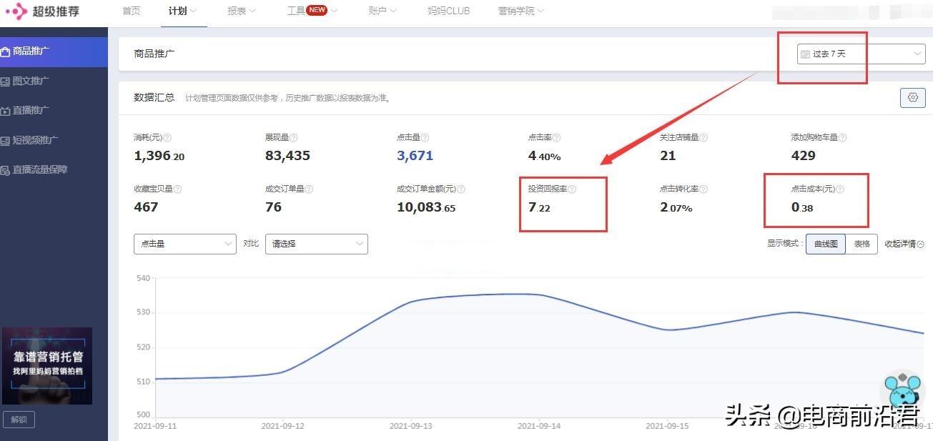Screen dimensions: 933x441
Task: Open the 请选择 comparison dropdown
Action: 317,244
